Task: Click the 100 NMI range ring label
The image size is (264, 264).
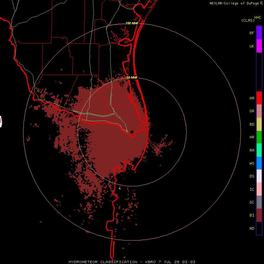Action: (132, 23)
